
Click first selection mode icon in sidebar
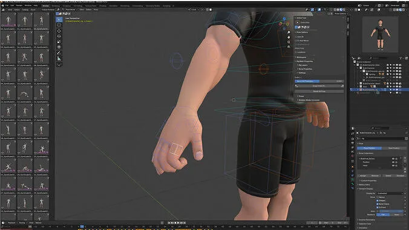click(x=296, y=27)
